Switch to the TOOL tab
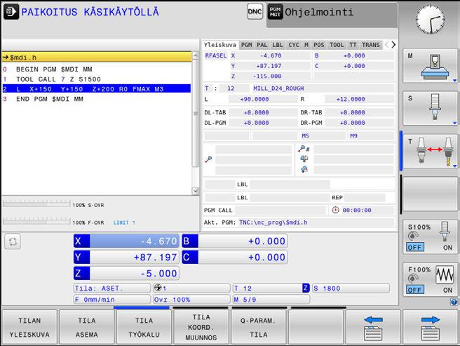Image resolution: width=460 pixels, height=346 pixels. tap(337, 45)
